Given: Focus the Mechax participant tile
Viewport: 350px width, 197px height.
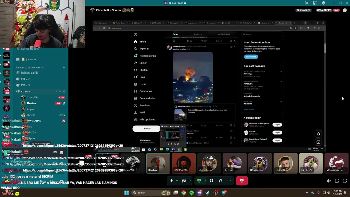Looking at the screenshot, I should click(x=158, y=163).
